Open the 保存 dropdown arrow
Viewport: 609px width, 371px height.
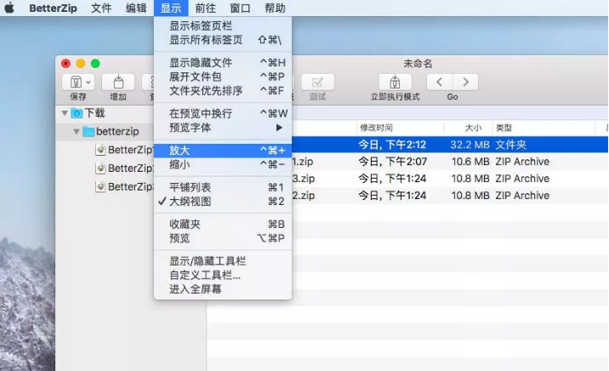88,83
